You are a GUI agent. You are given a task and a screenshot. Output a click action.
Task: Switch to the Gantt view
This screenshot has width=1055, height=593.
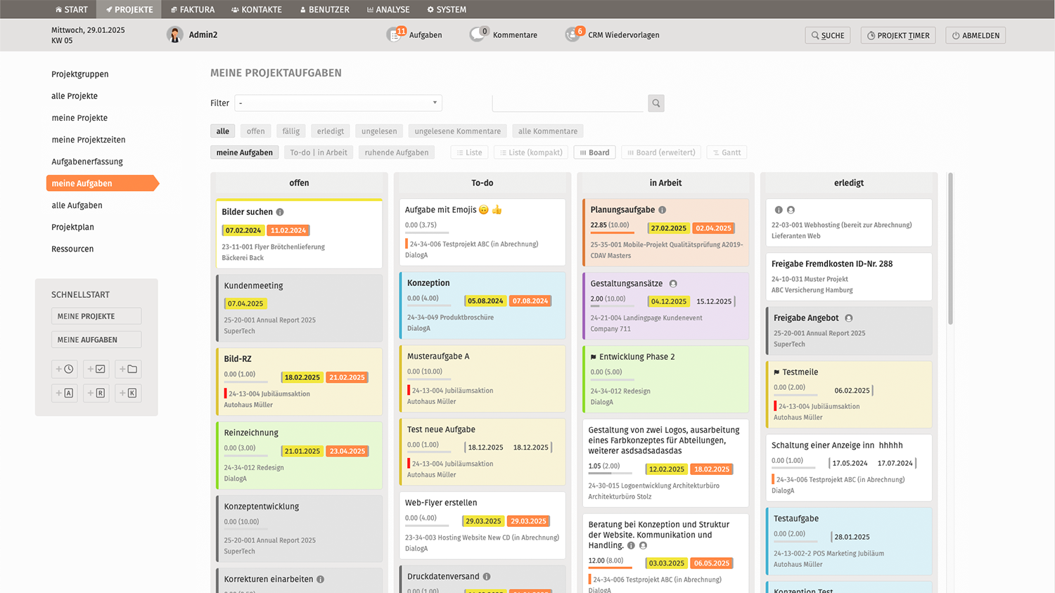click(x=727, y=152)
